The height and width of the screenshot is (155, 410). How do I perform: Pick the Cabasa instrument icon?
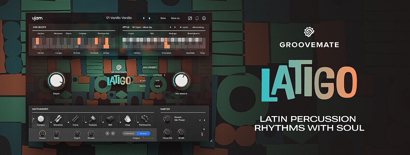click(x=92, y=118)
